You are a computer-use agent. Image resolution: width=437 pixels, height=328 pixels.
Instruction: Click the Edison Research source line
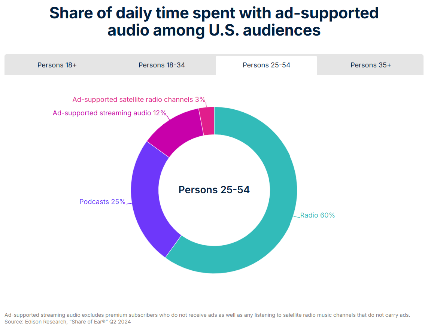(x=67, y=322)
